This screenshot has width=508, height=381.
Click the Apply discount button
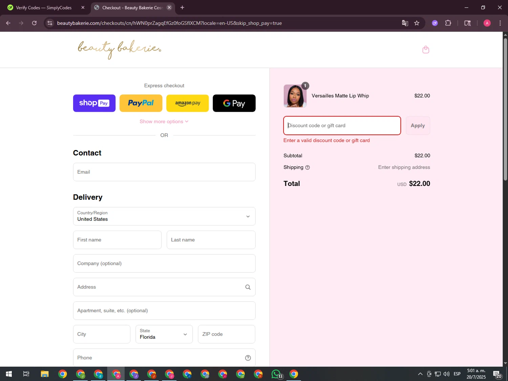(x=418, y=126)
